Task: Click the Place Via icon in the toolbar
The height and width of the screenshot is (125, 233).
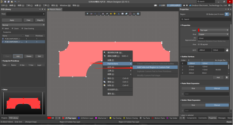Action: tap(114, 14)
